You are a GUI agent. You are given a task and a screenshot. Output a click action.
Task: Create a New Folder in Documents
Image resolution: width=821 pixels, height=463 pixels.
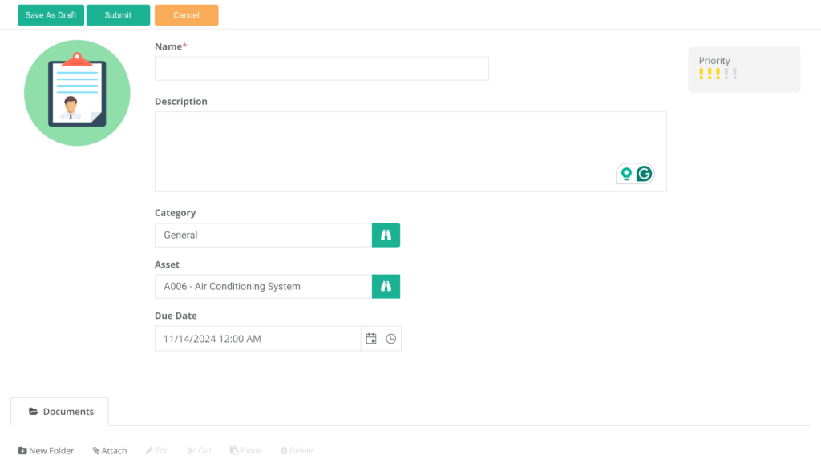coord(46,450)
